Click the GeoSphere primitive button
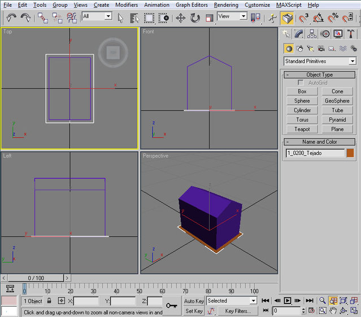361x317 pixels. [337, 101]
